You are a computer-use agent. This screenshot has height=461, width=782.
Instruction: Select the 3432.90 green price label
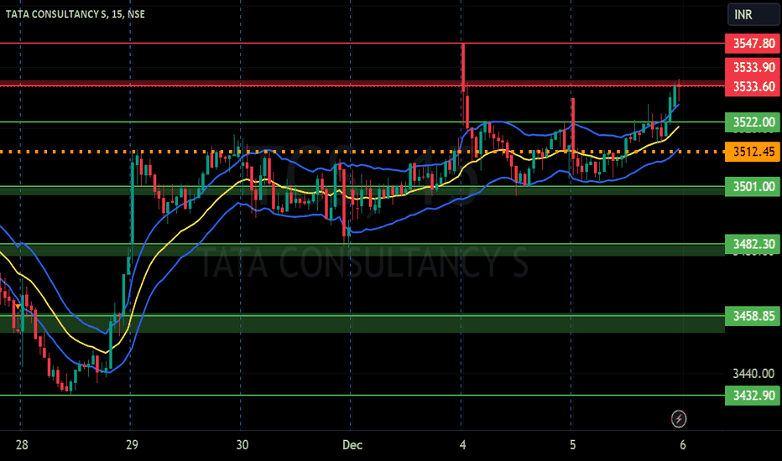(753, 396)
